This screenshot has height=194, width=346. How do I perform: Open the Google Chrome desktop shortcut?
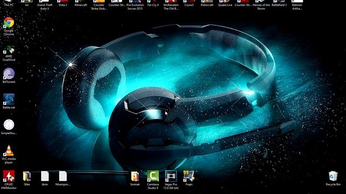tap(9, 23)
